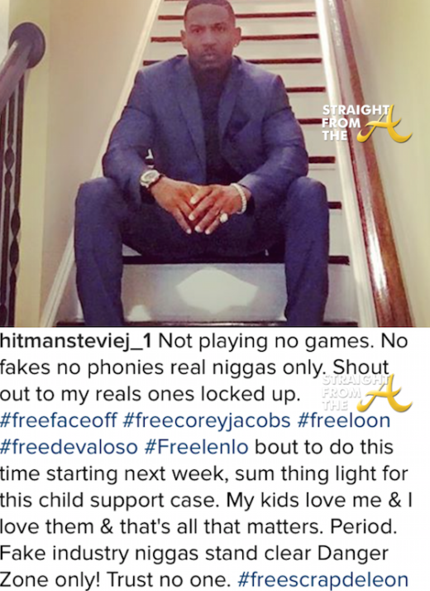The height and width of the screenshot is (591, 430).
Task: Click the wristwatch in the photo
Action: [149, 180]
